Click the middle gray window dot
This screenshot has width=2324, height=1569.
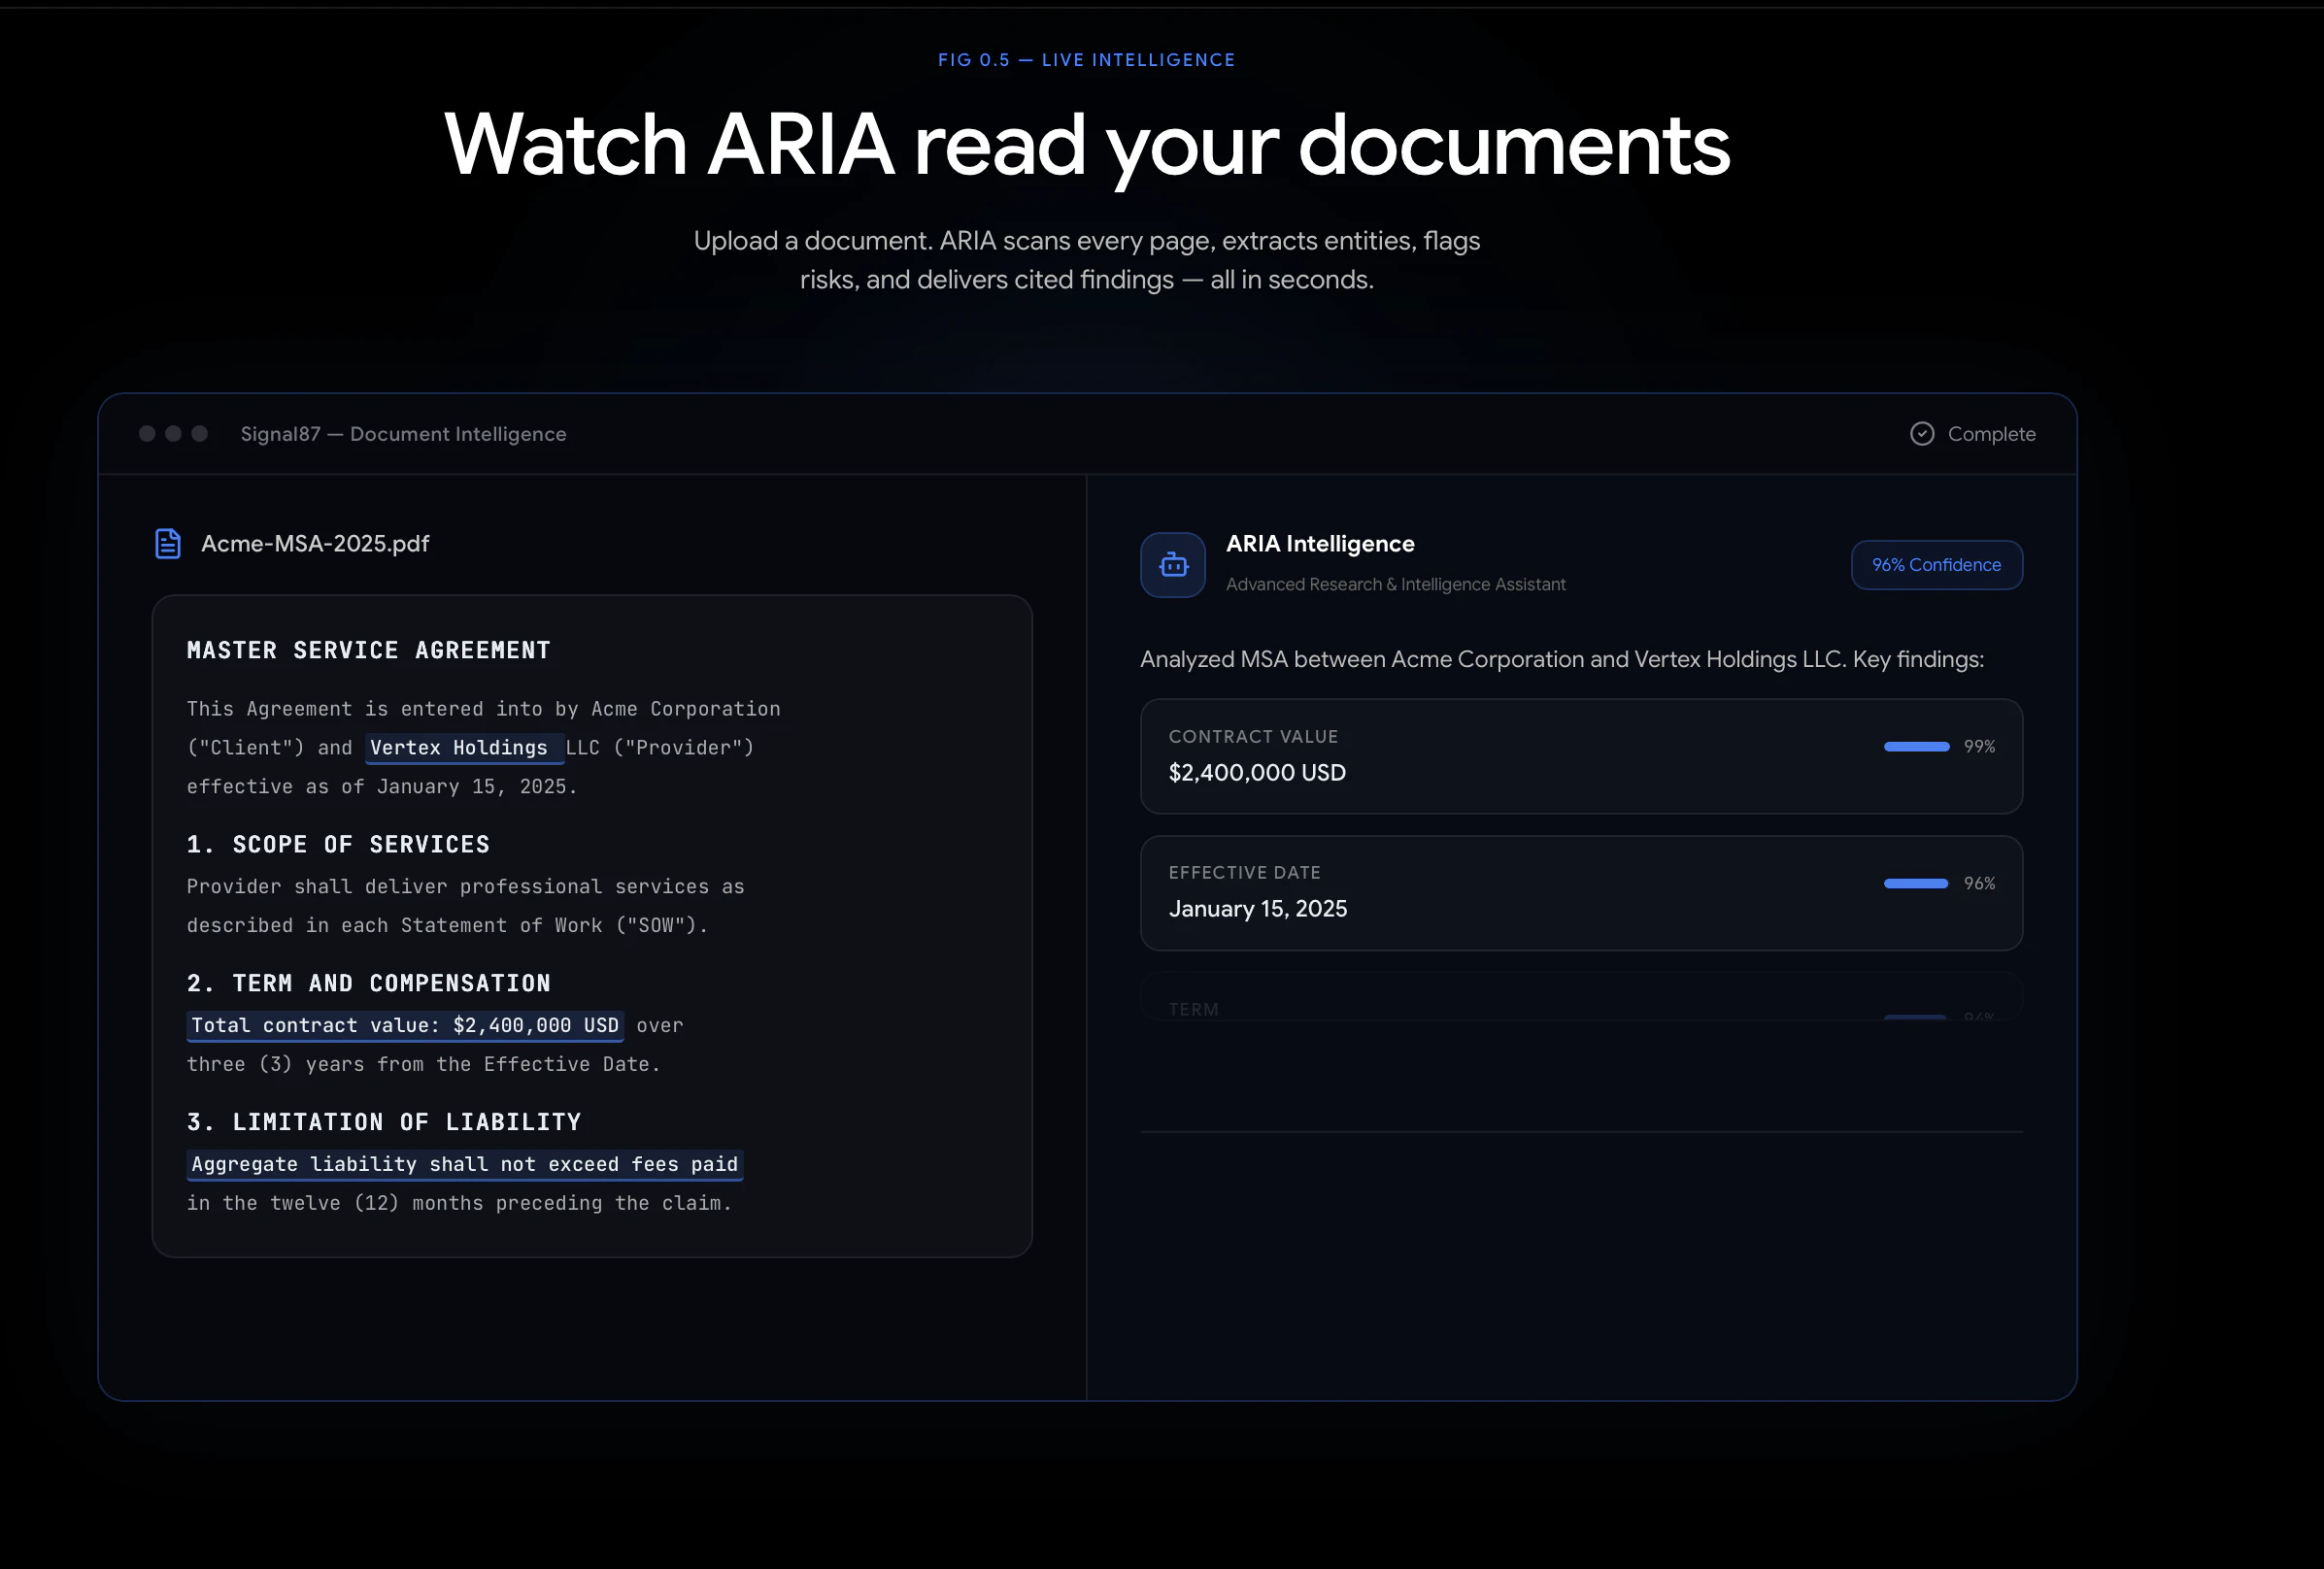point(173,433)
